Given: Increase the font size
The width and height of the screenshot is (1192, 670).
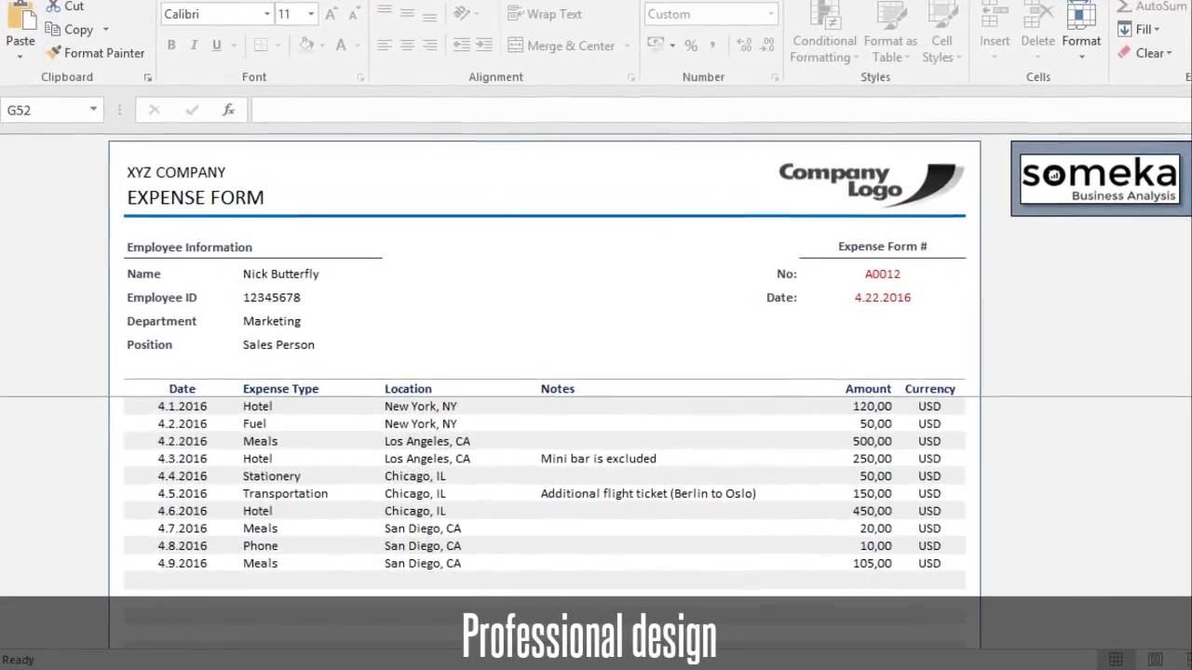Looking at the screenshot, I should click(x=332, y=14).
